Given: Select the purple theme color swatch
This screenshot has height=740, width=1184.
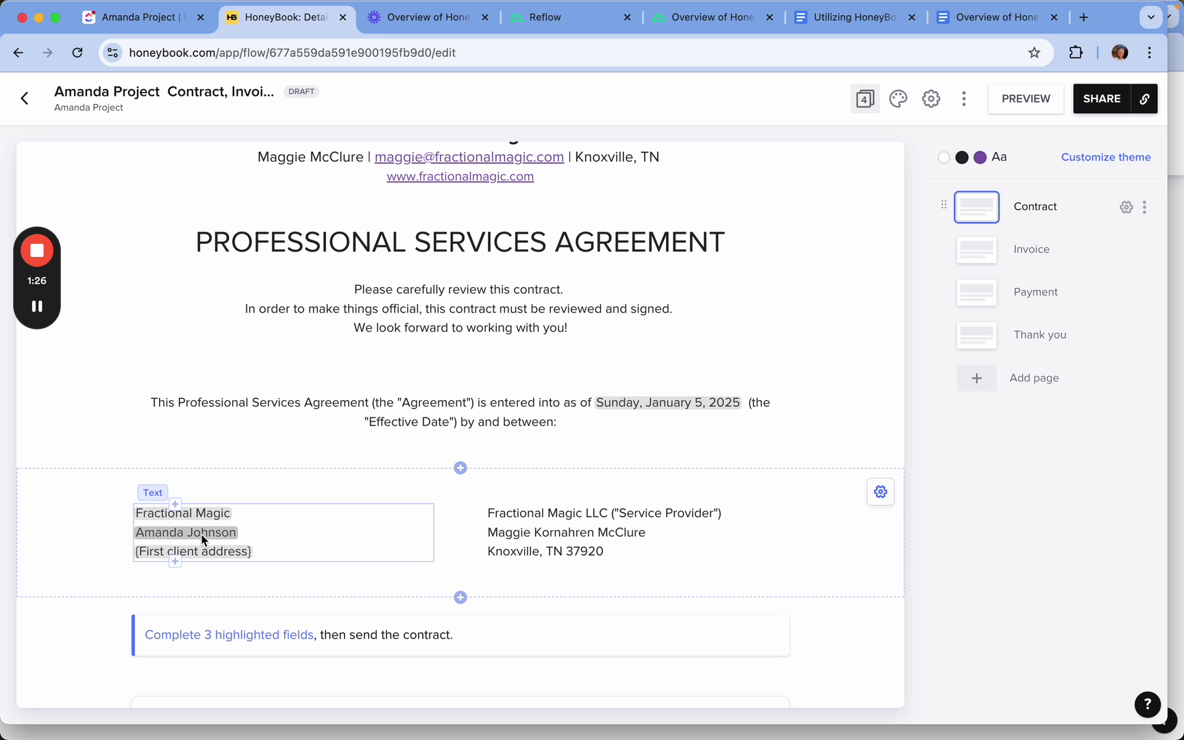Looking at the screenshot, I should [x=980, y=158].
